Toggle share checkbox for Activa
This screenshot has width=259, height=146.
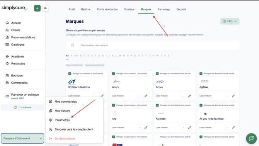[x=157, y=73]
